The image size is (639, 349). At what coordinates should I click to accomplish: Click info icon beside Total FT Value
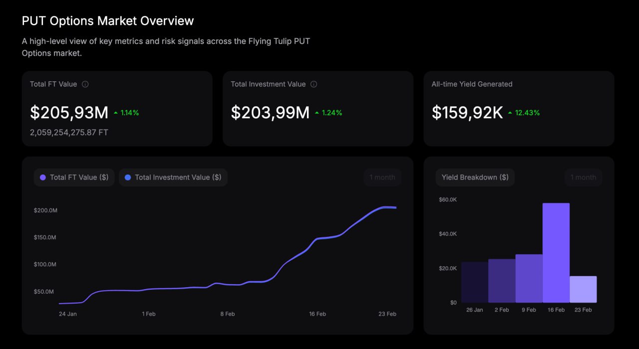pos(85,84)
